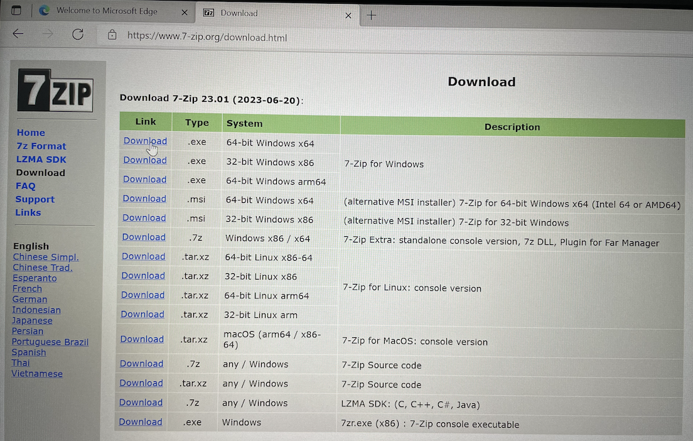Download the .exe for 64-bit Windows arm64
The width and height of the screenshot is (693, 441).
(x=144, y=179)
